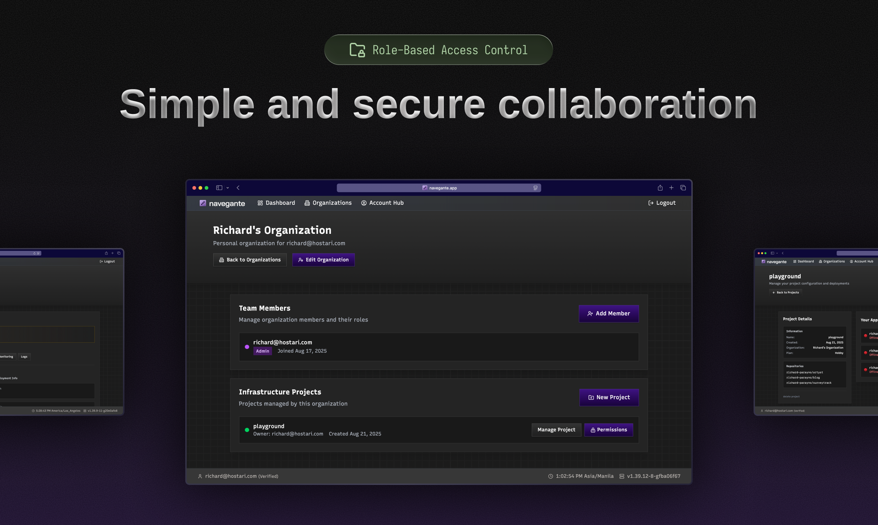Go back using browser back arrow

pos(238,188)
